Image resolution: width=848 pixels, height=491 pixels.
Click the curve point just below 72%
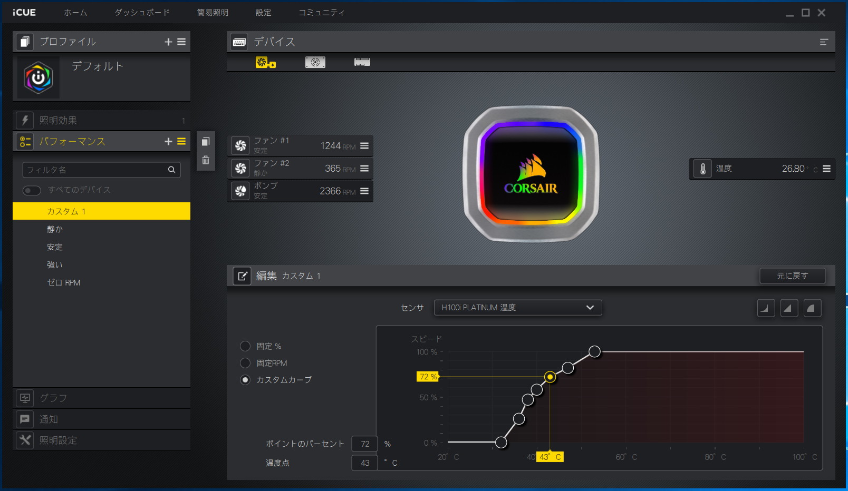tap(537, 389)
